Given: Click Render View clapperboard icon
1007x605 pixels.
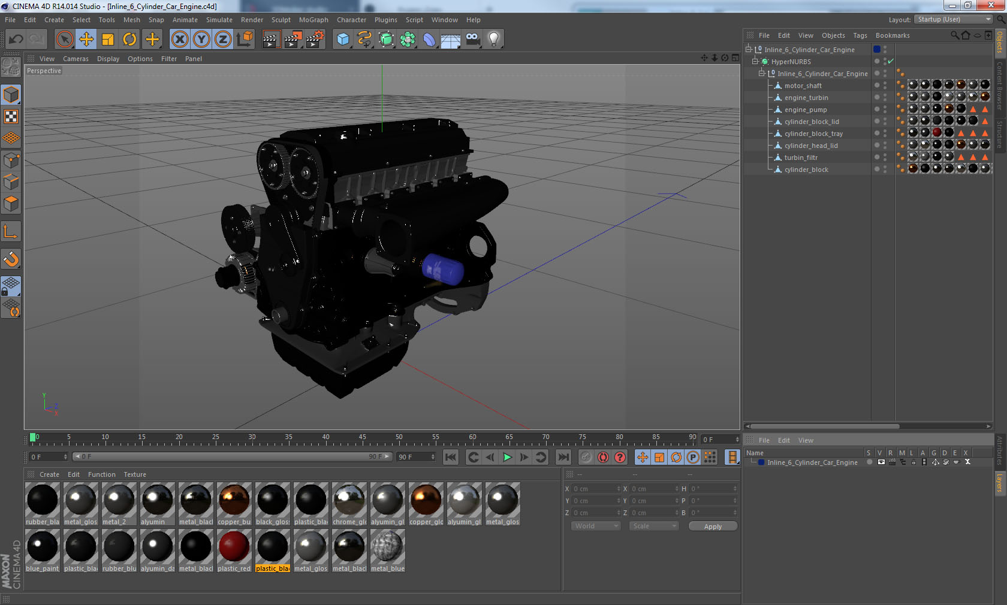Looking at the screenshot, I should click(x=271, y=40).
